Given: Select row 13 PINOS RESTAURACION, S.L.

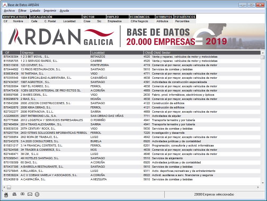Looking at the screenshot, I should pyautogui.click(x=131, y=69).
